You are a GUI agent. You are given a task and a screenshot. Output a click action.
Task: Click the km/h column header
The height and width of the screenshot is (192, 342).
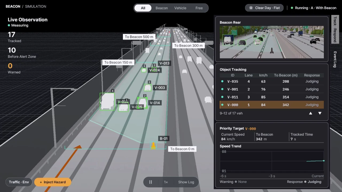(263, 75)
